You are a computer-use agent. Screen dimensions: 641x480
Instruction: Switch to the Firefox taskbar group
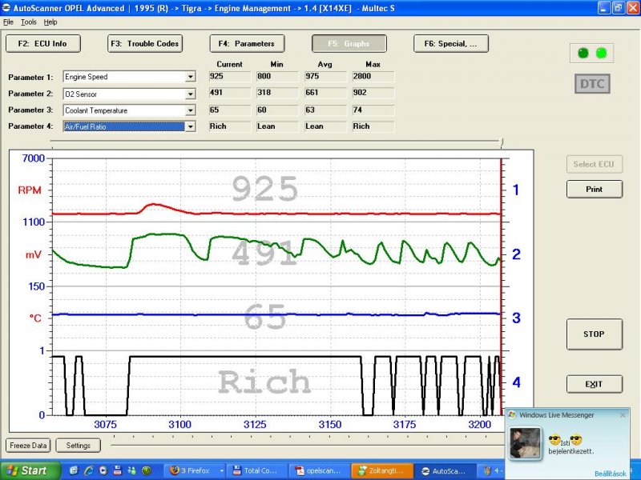[195, 470]
